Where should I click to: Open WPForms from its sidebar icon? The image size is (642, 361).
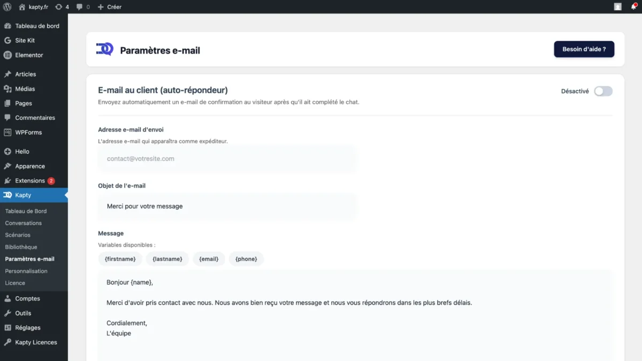(x=8, y=132)
